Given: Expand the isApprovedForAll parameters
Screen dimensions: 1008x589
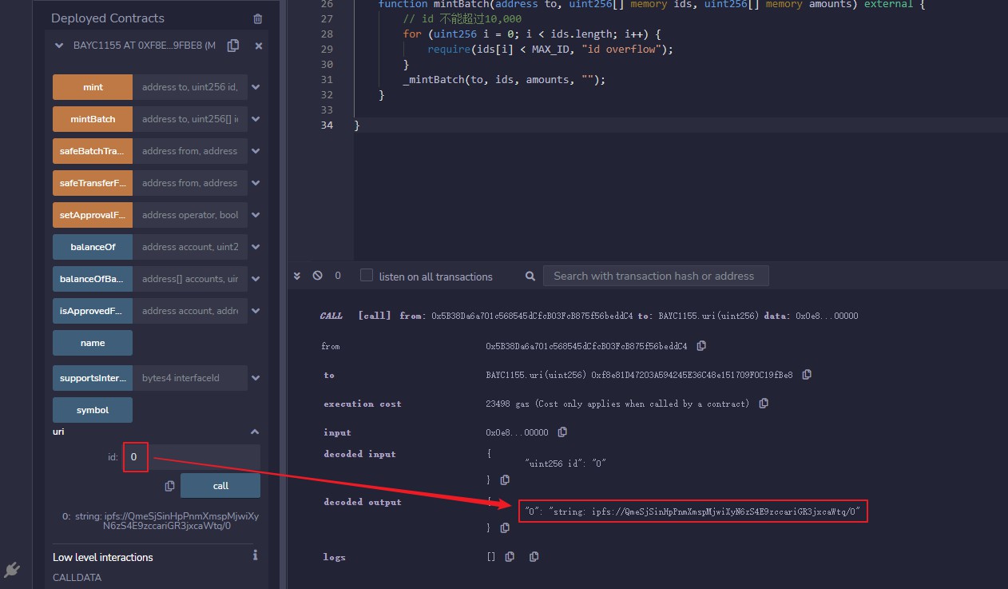Looking at the screenshot, I should tap(256, 311).
